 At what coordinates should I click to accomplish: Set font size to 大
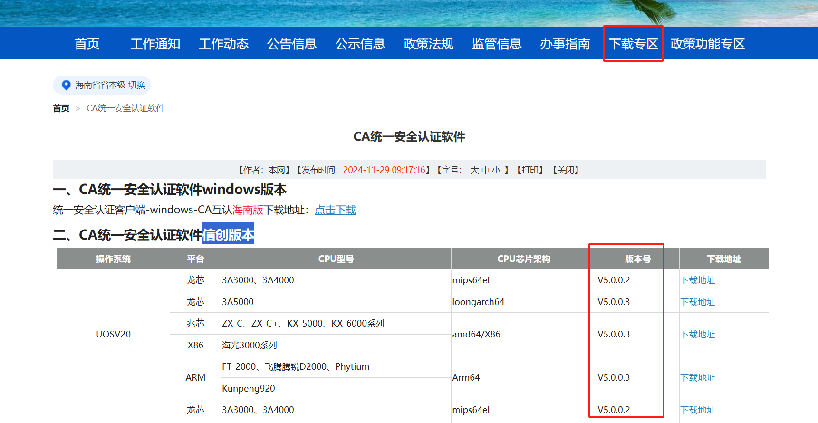coord(474,170)
